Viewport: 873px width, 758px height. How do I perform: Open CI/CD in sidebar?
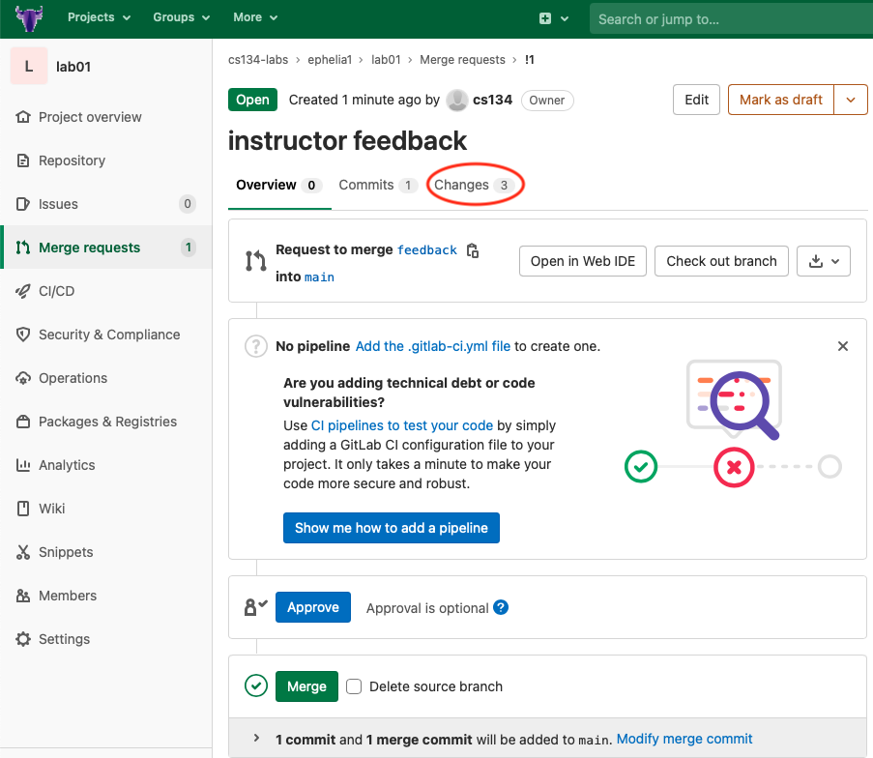pyautogui.click(x=105, y=291)
